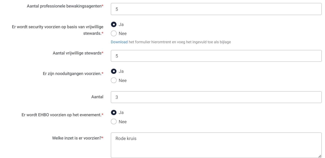325x158 pixels.
Task: Click into the Rode kruis text area
Action: [216, 145]
